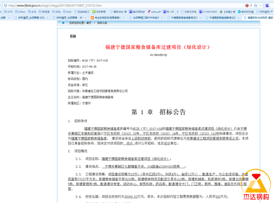Viewport: 274px width, 203px height.
Task: Open the 榆林拱形屋 bookmark
Action: (x=246, y=12)
